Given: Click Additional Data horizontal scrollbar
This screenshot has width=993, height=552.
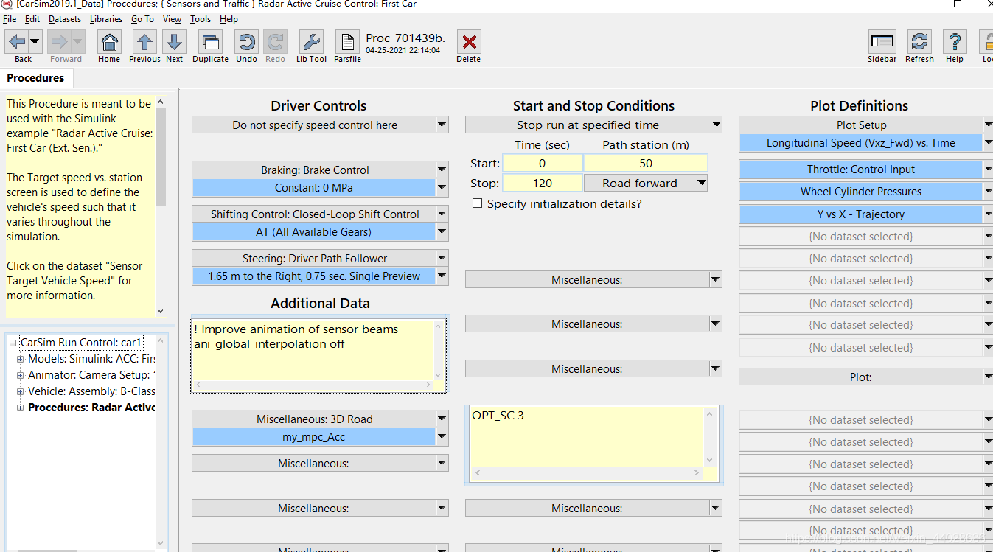Looking at the screenshot, I should point(313,385).
